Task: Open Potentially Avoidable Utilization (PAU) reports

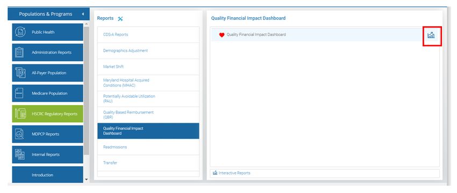Action: 148,99
